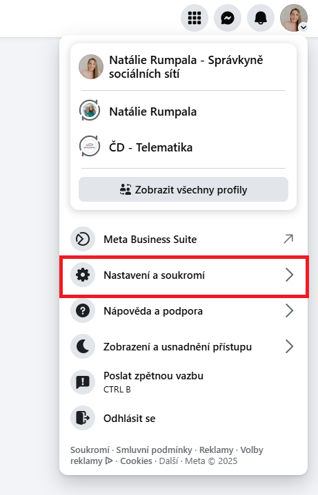Select Odhlásit se menu entry

tap(183, 418)
